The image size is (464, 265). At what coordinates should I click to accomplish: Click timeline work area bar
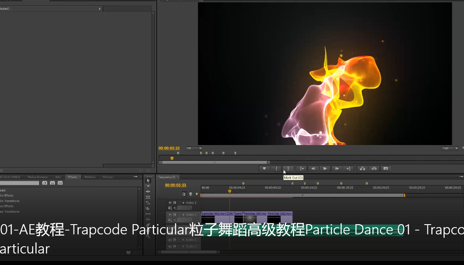click(x=302, y=195)
